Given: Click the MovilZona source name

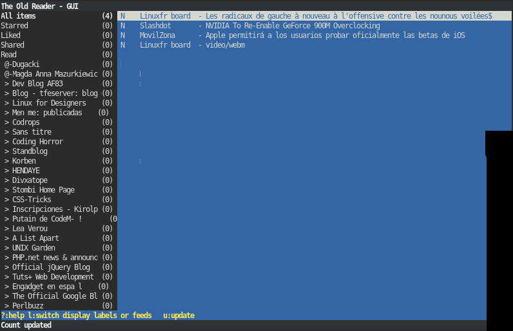Looking at the screenshot, I should [x=157, y=35].
